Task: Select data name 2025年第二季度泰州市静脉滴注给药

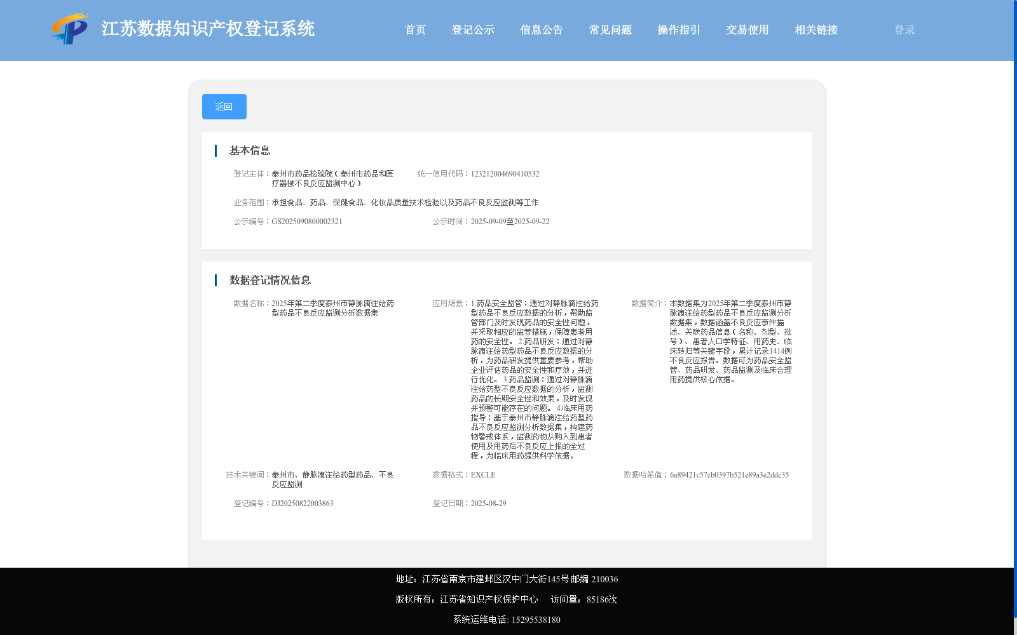Action: (332, 304)
